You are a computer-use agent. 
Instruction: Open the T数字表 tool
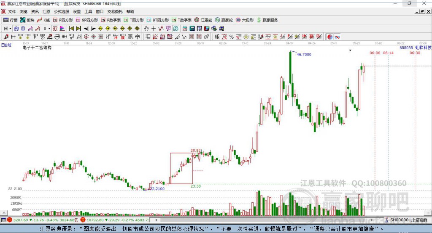(x=181, y=20)
